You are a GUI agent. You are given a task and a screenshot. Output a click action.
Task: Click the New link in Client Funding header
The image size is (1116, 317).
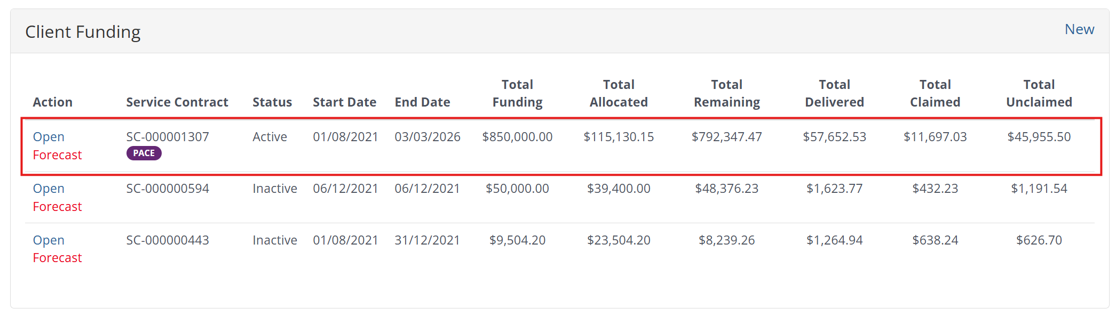point(1079,29)
